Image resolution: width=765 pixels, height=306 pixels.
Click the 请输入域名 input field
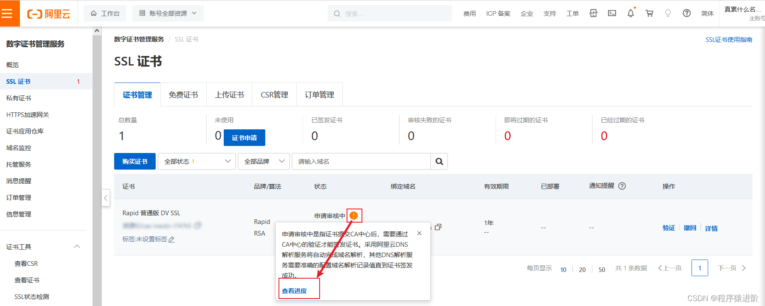(361, 161)
